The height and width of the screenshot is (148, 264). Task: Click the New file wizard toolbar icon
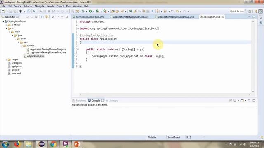pos(3,11)
